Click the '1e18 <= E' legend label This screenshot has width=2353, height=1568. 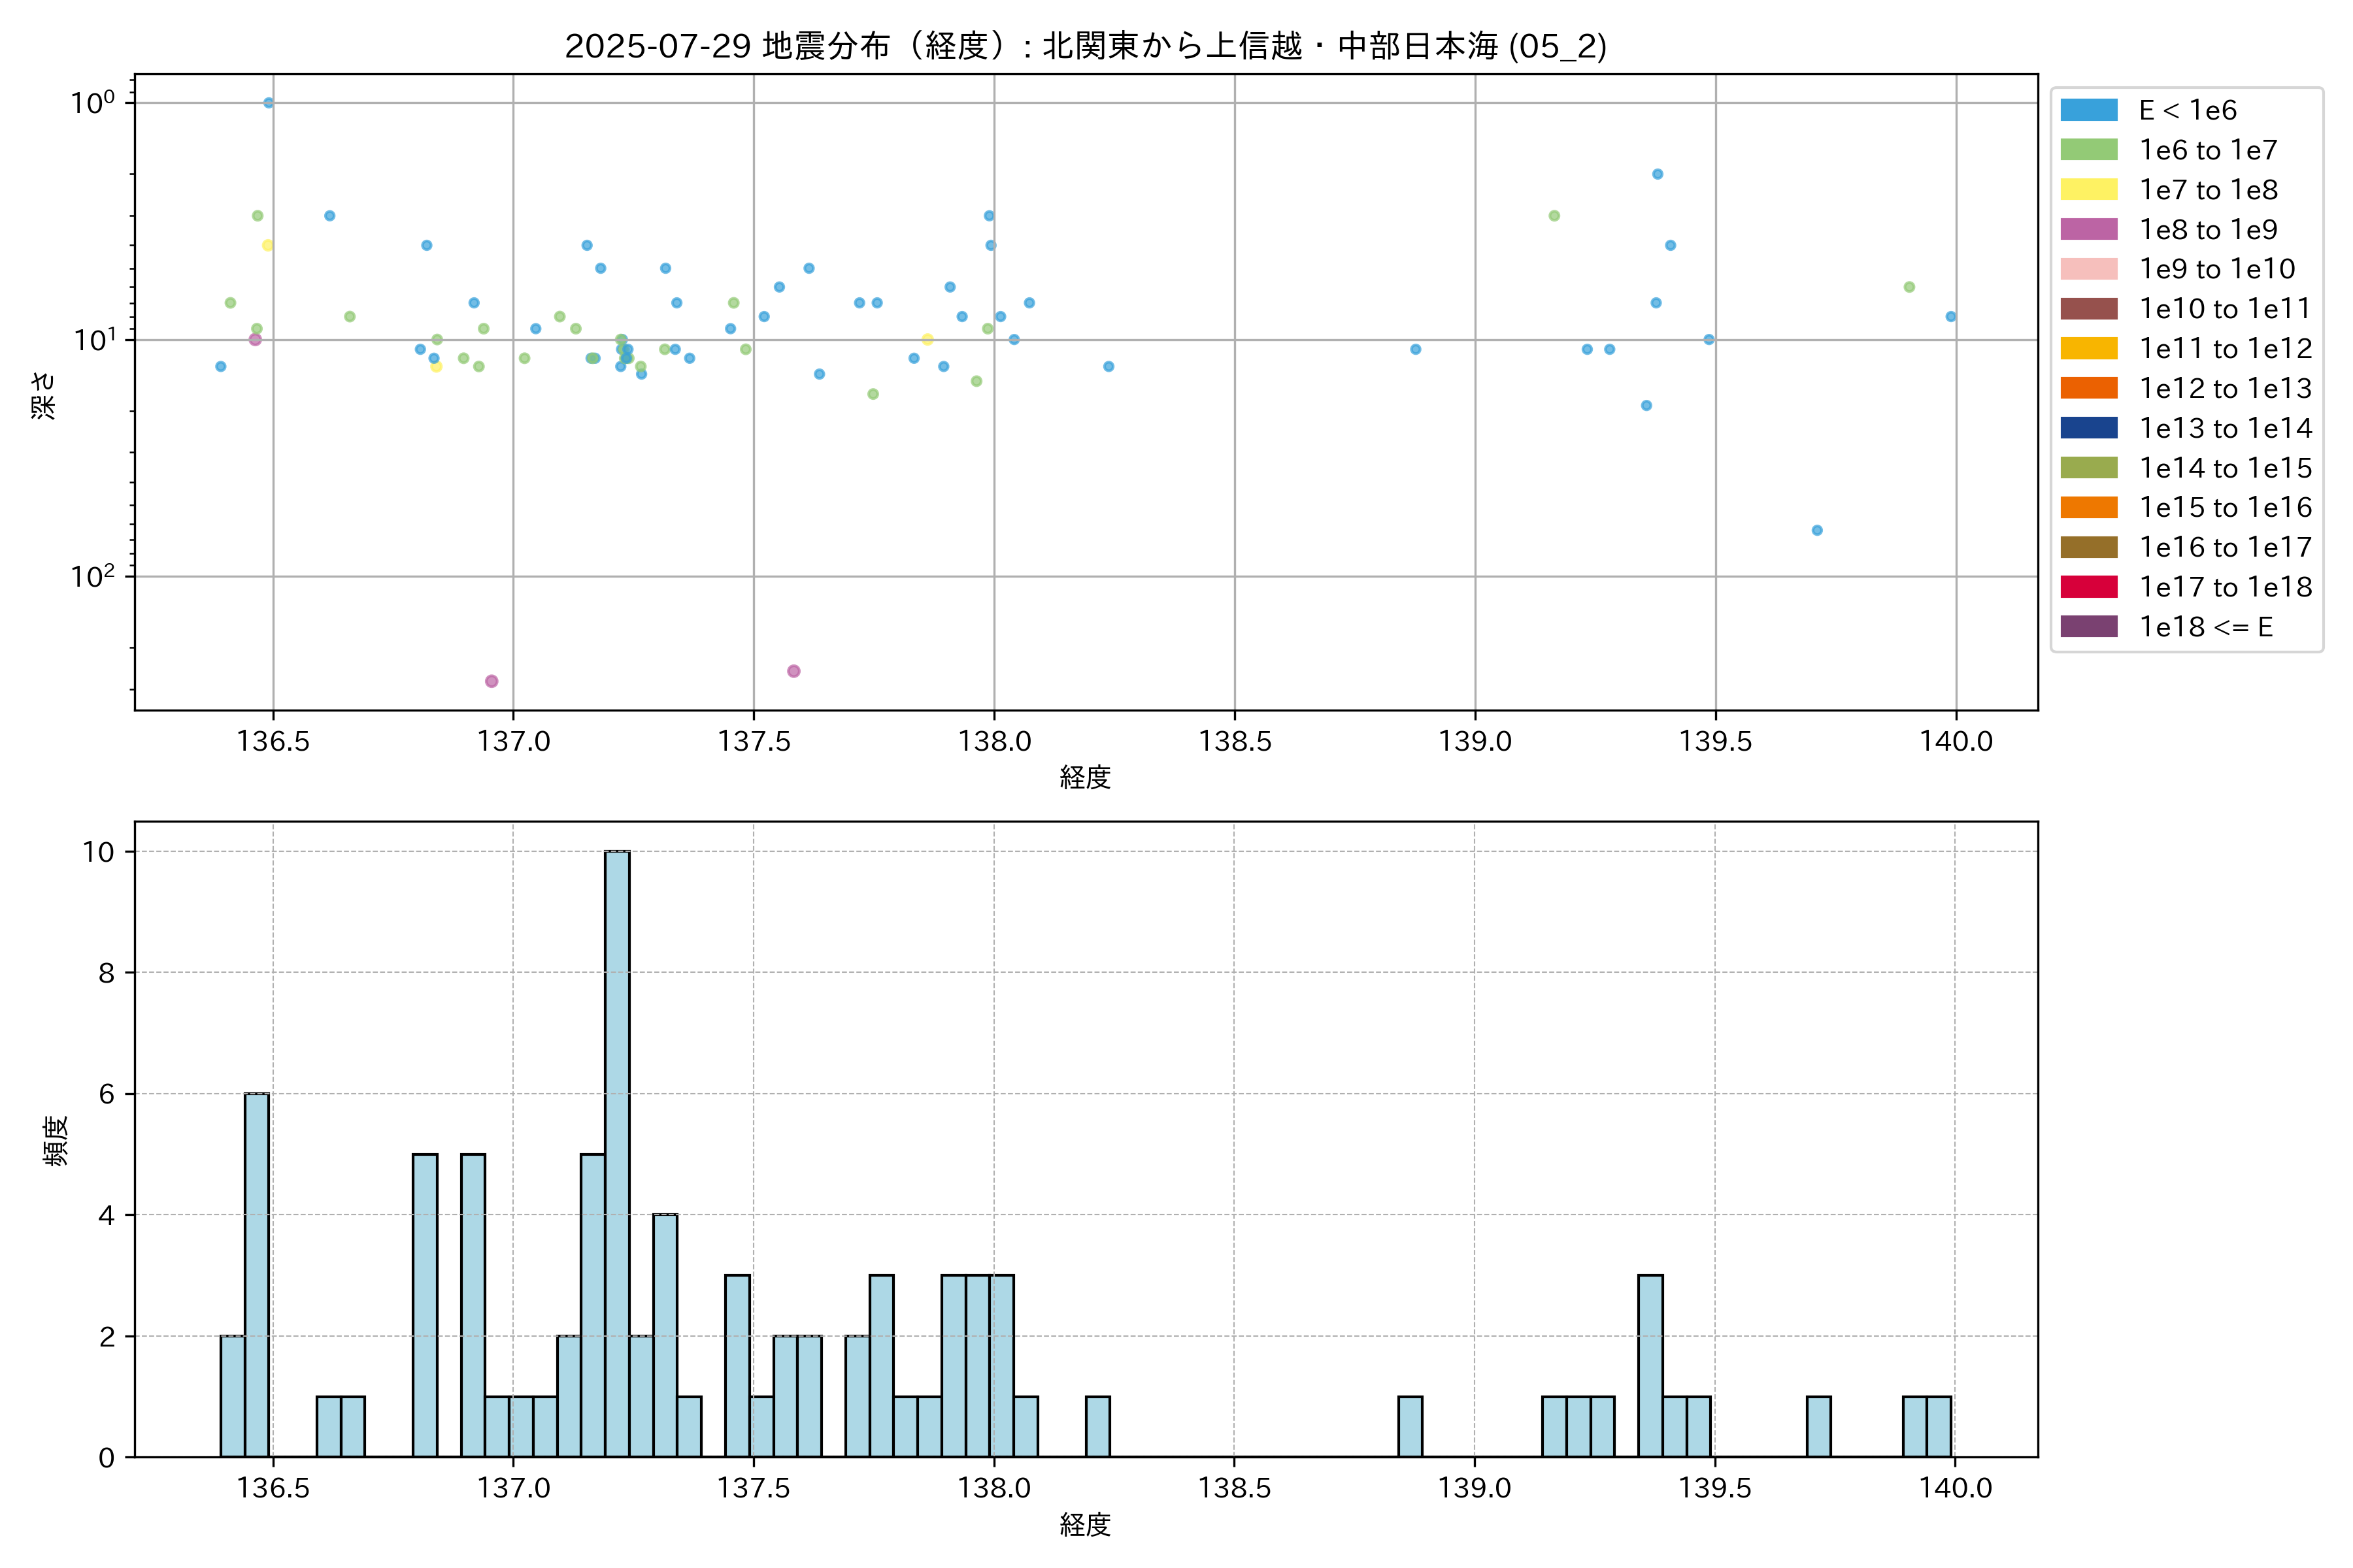2205,627
